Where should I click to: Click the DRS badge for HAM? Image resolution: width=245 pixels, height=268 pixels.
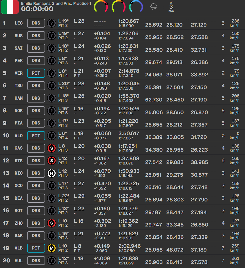pos(36,98)
